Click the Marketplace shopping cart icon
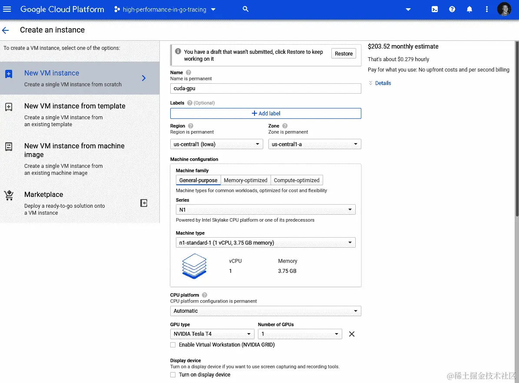The height and width of the screenshot is (383, 519). point(9,195)
